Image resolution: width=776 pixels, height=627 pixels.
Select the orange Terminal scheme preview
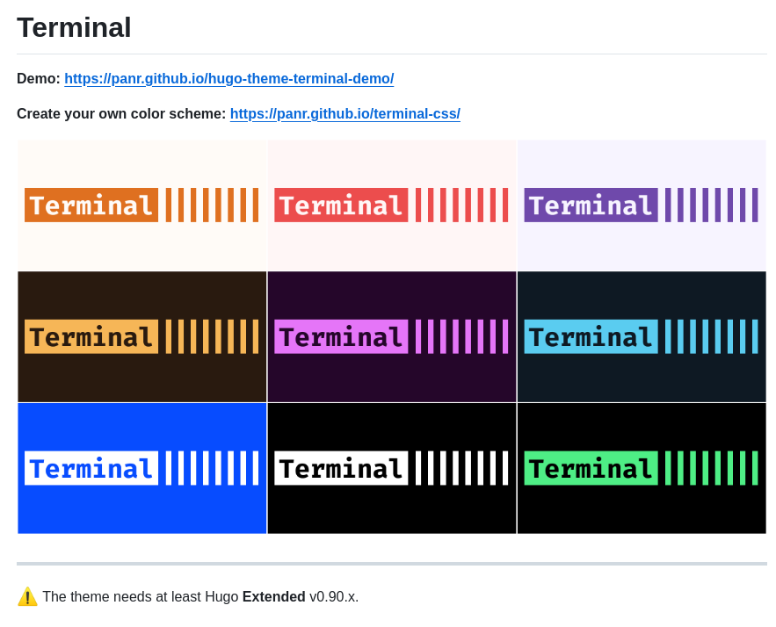click(141, 205)
